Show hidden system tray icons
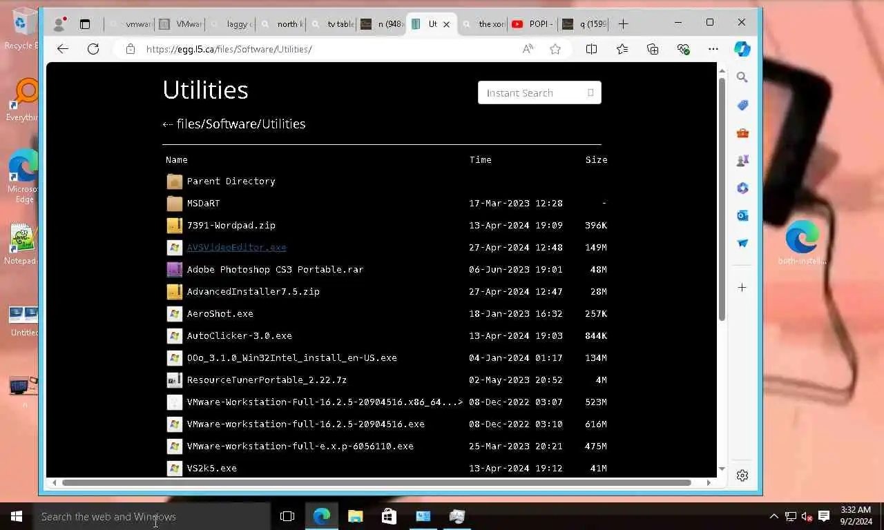 click(773, 516)
